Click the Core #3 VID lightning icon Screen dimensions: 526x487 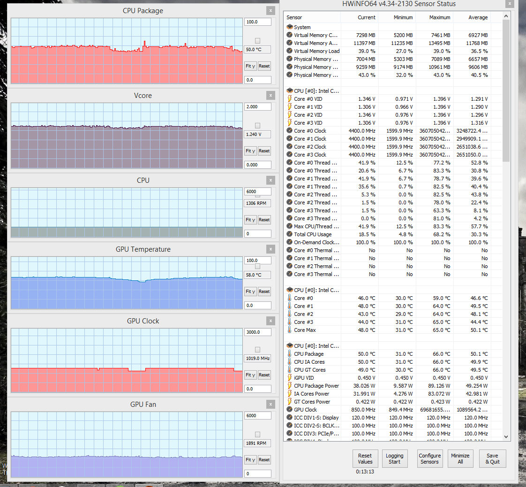pos(290,123)
